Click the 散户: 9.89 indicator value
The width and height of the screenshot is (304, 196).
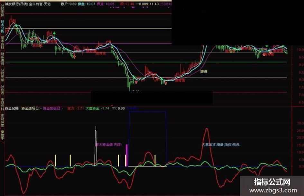click(x=69, y=4)
